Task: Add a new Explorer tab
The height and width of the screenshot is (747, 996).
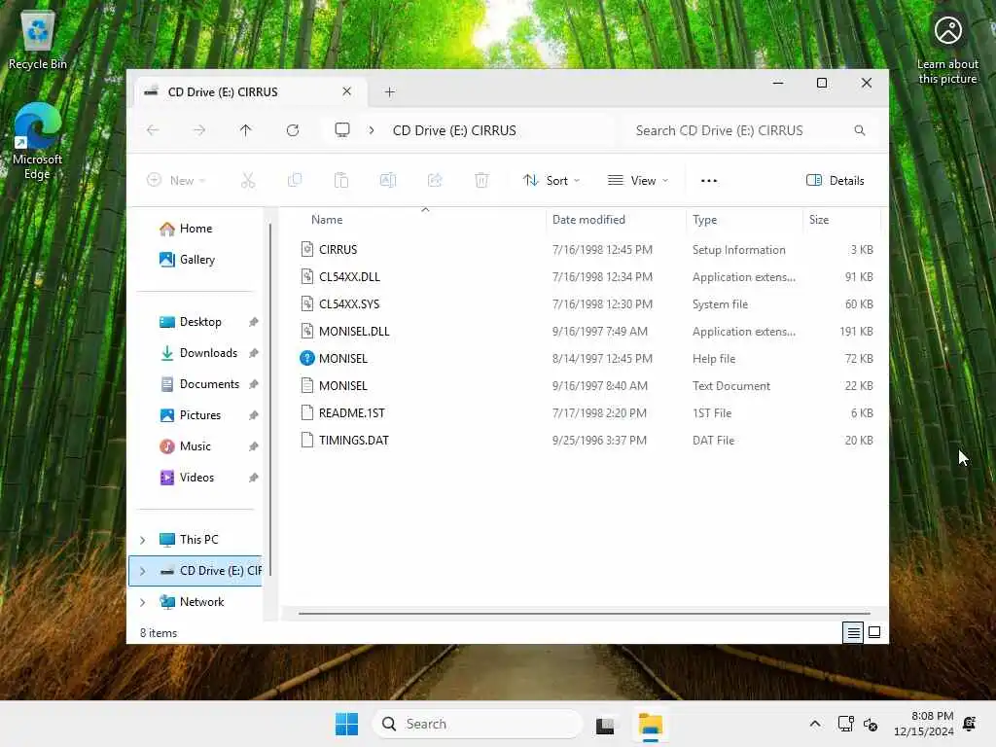Action: click(389, 92)
